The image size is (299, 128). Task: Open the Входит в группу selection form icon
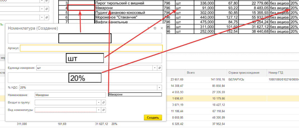[x=103, y=102]
